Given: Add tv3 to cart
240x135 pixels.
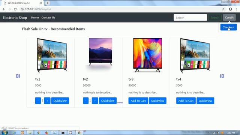Looking at the screenshot, I should 138,101.
